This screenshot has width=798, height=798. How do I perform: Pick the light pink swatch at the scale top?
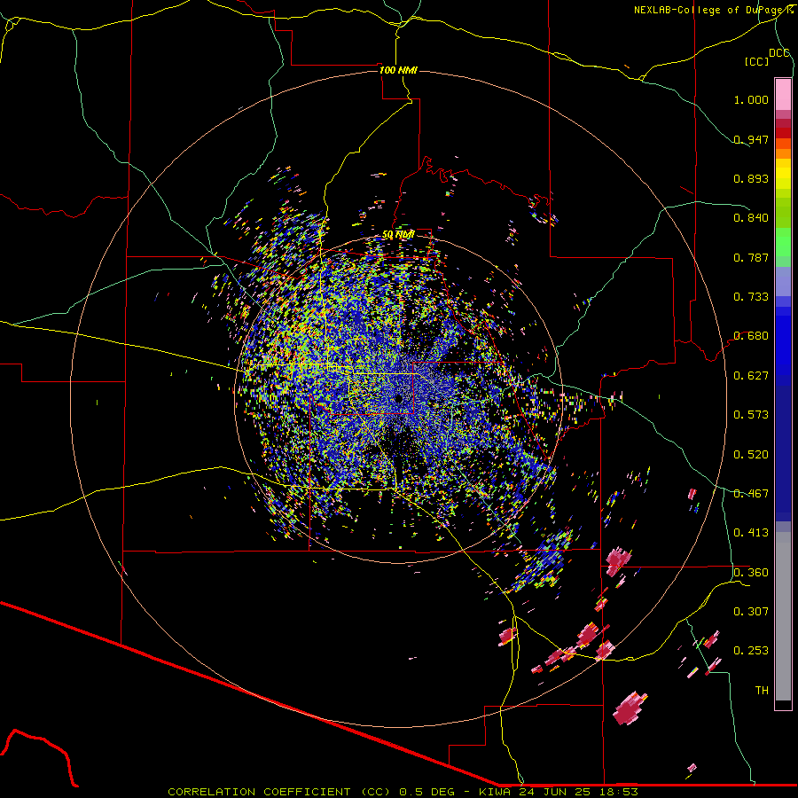tap(783, 95)
